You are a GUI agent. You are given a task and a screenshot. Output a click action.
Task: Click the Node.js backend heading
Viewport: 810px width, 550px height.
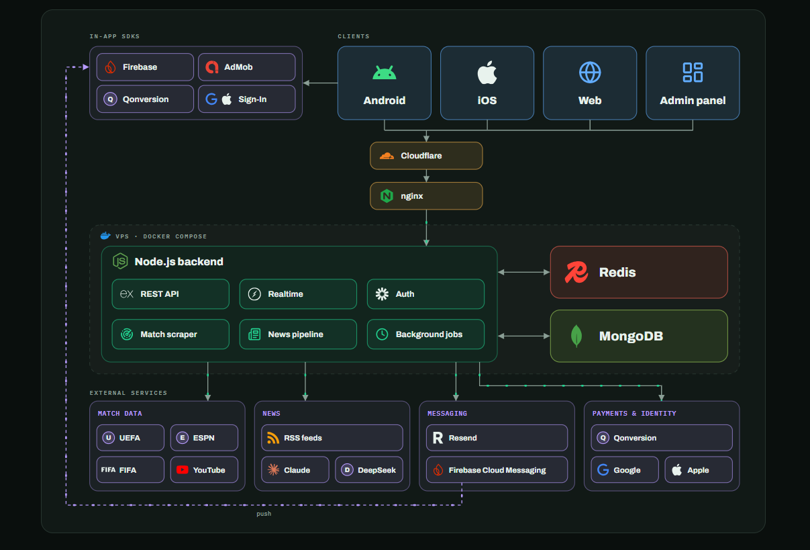pos(179,262)
